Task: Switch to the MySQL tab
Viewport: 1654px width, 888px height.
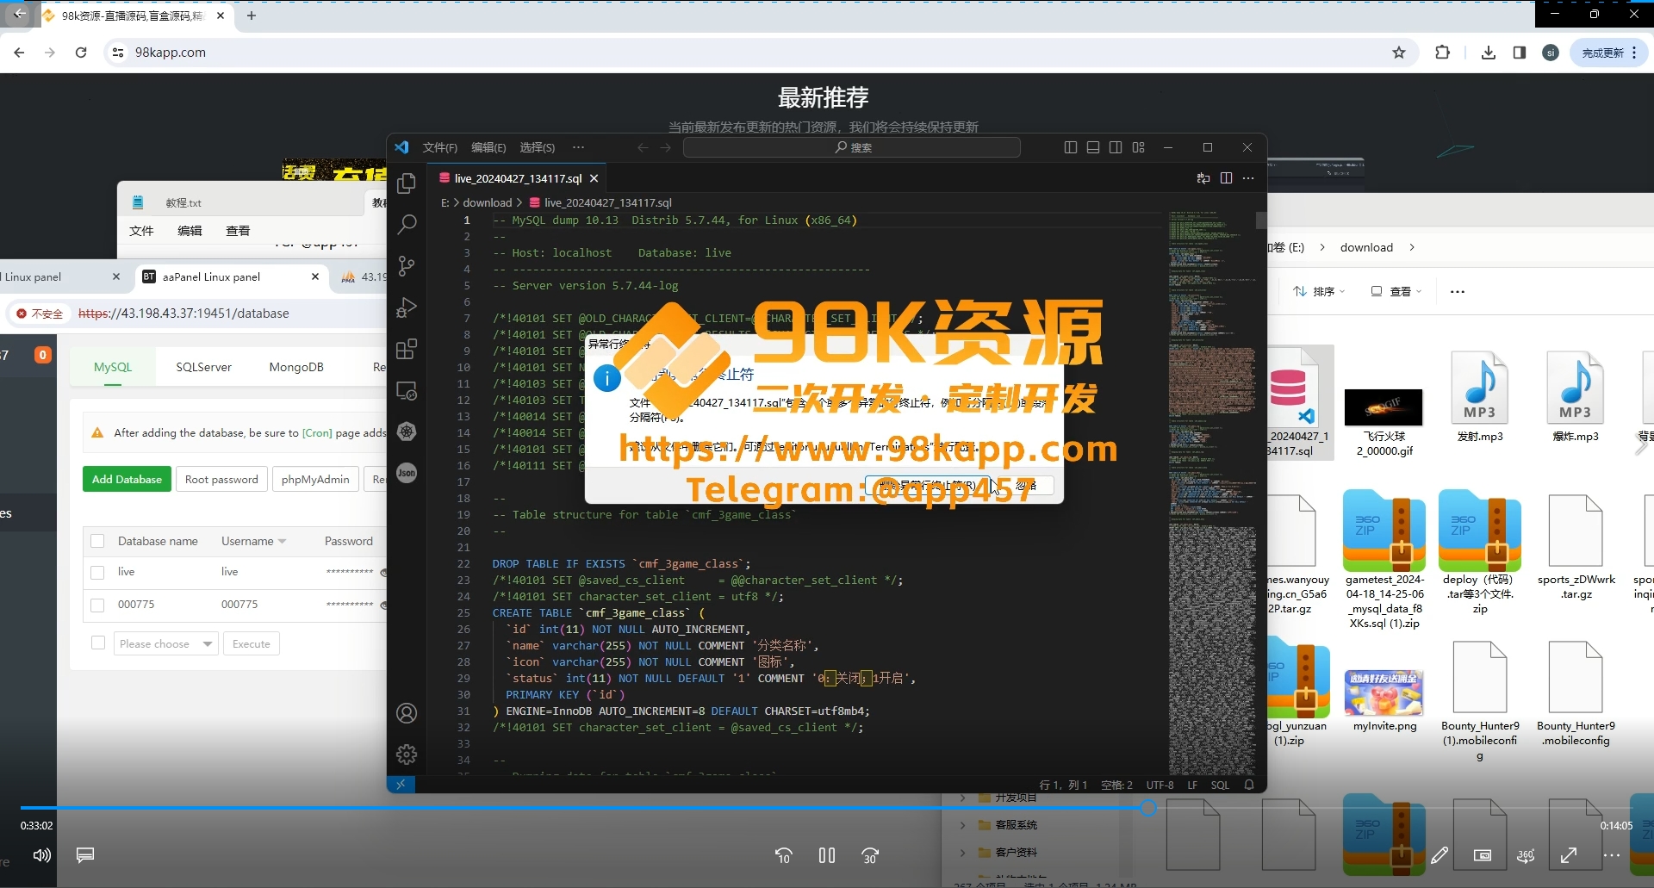Action: click(x=113, y=367)
